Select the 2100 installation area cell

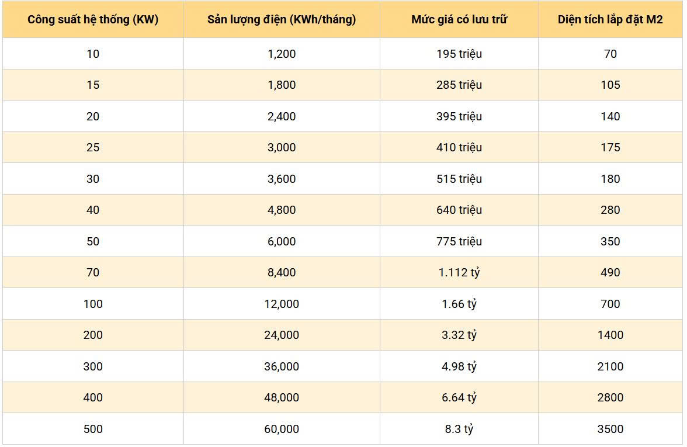[x=610, y=366]
